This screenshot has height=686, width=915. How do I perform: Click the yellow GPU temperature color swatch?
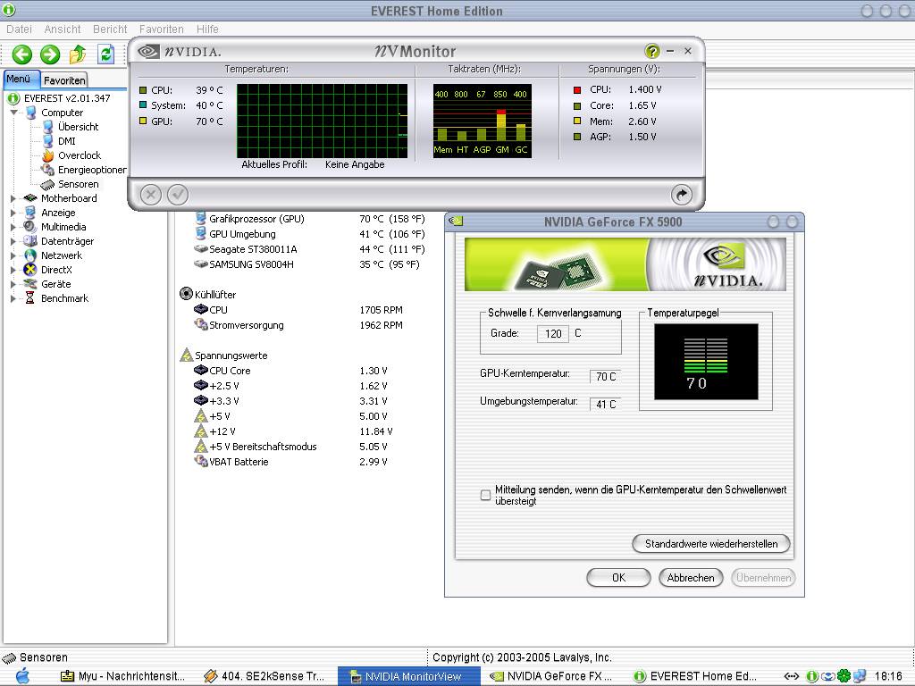coord(143,121)
